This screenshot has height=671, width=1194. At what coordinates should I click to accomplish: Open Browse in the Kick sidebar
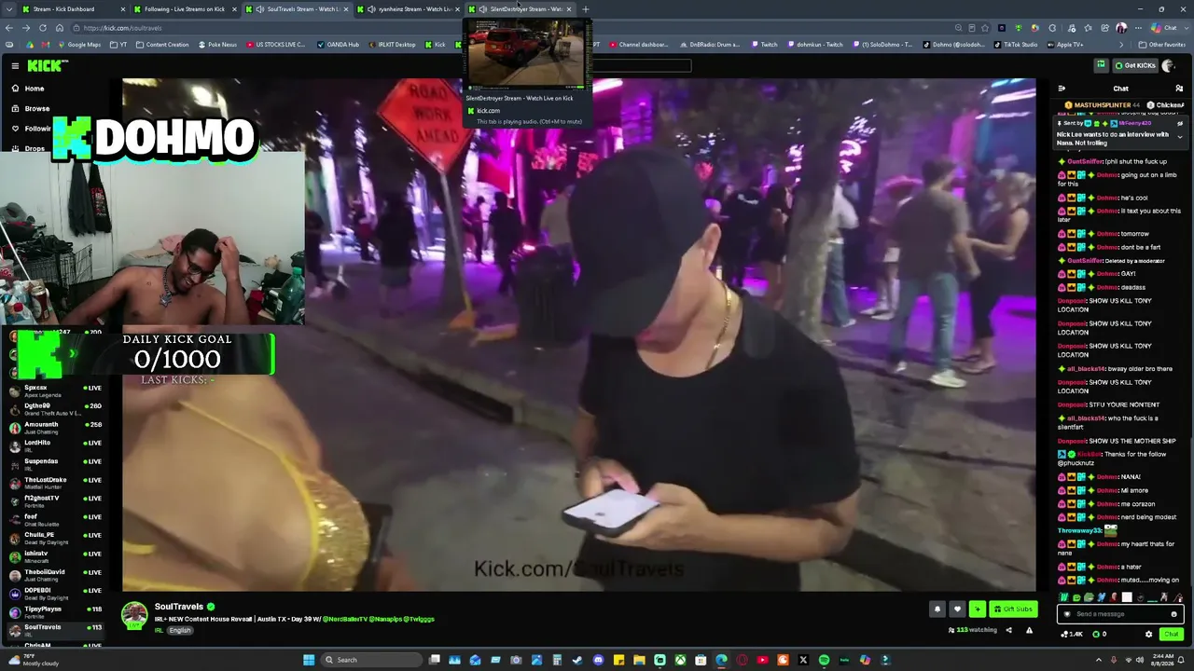click(x=37, y=108)
